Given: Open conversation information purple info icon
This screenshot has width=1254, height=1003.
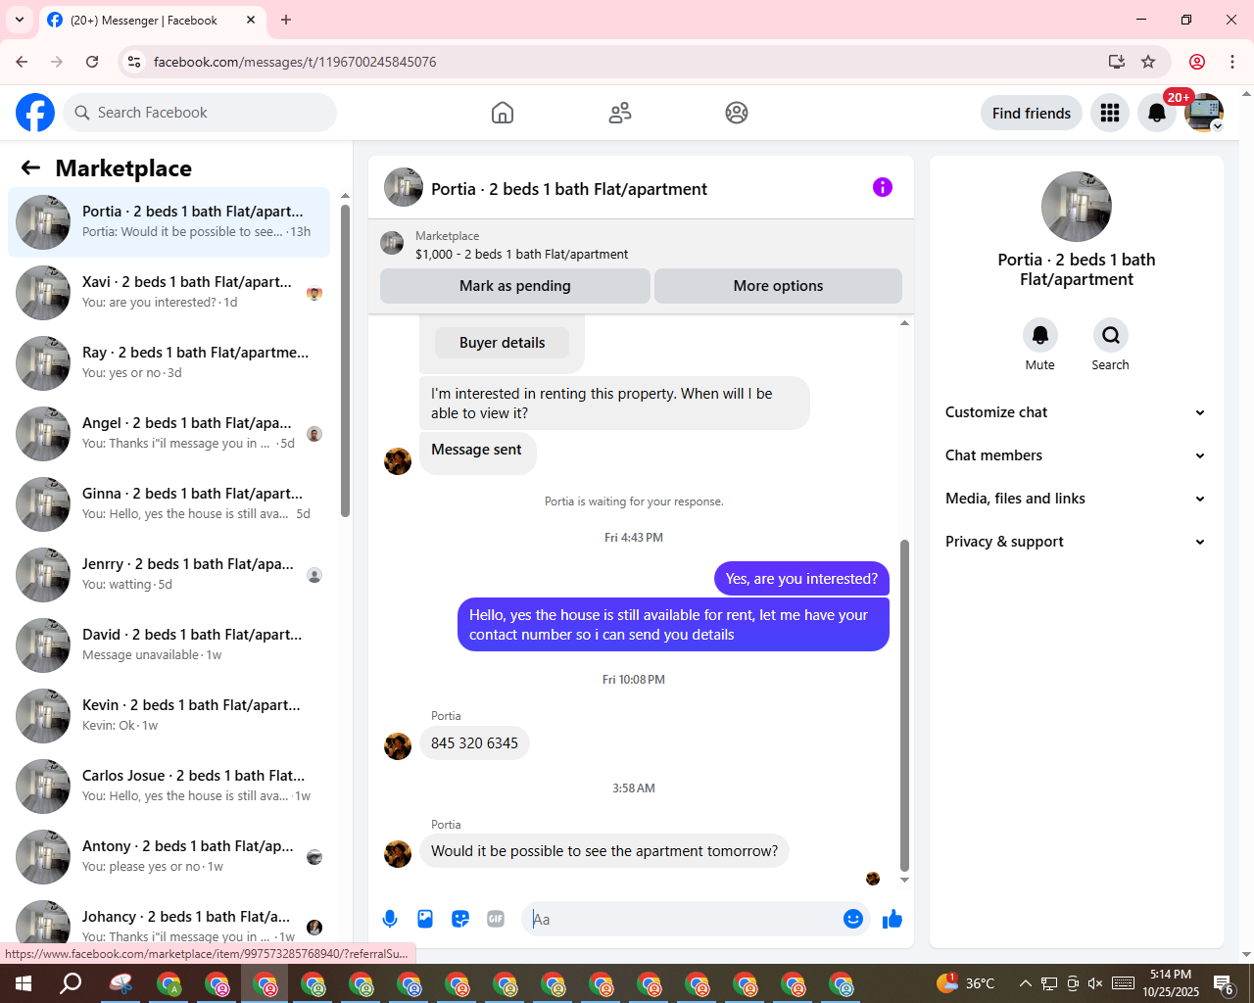Looking at the screenshot, I should (x=883, y=187).
